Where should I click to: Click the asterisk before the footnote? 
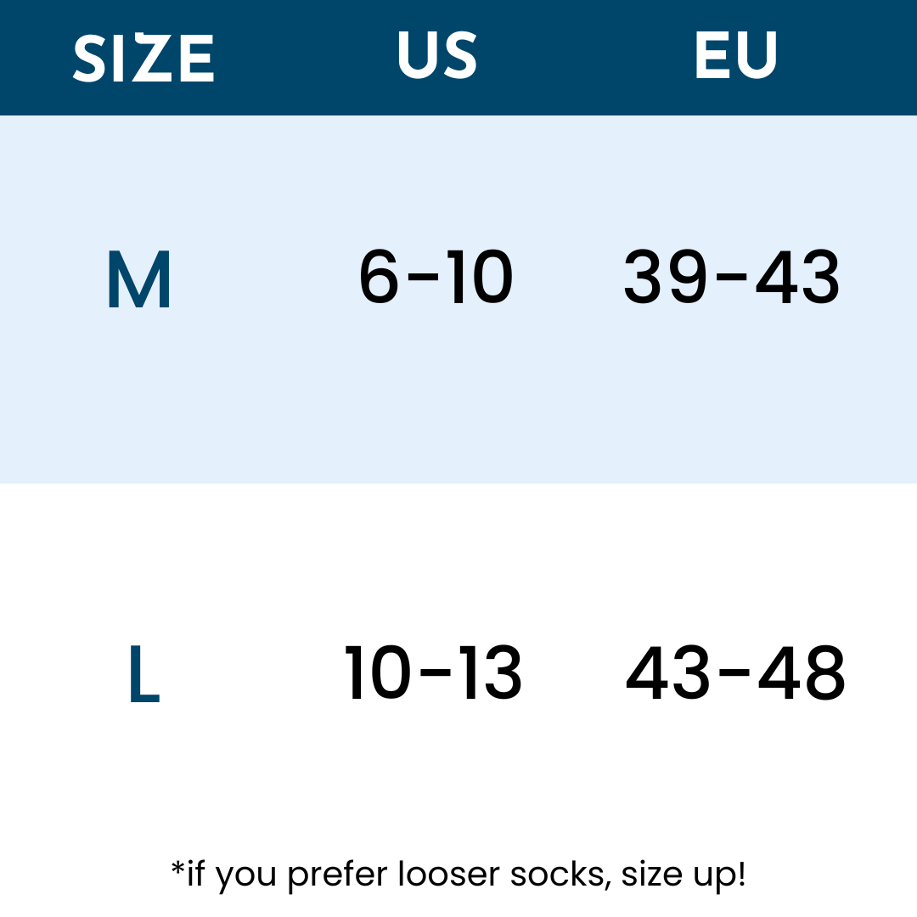pos(177,869)
